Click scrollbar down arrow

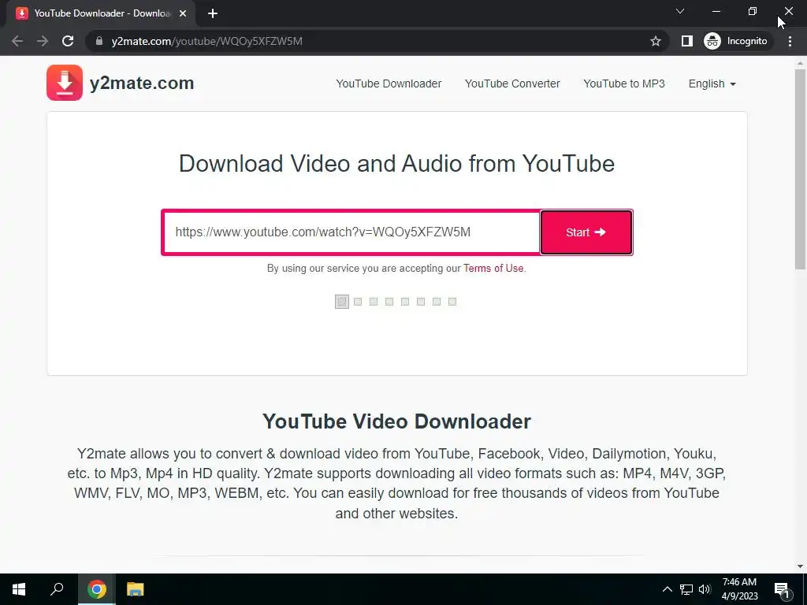click(800, 566)
